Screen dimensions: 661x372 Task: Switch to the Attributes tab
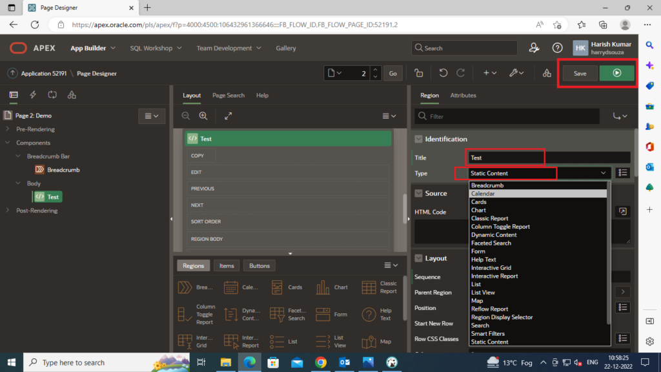[x=463, y=95]
